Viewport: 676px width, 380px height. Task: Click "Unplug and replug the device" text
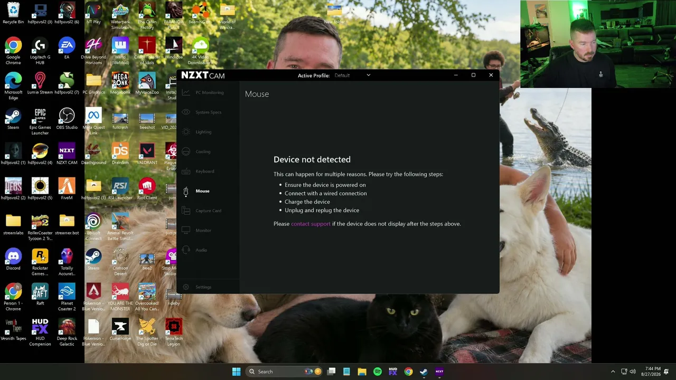pyautogui.click(x=322, y=210)
